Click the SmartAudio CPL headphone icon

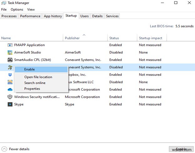click(x=10, y=60)
